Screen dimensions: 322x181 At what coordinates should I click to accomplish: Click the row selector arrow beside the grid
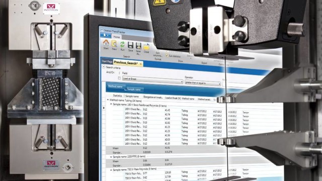pyautogui.click(x=104, y=108)
